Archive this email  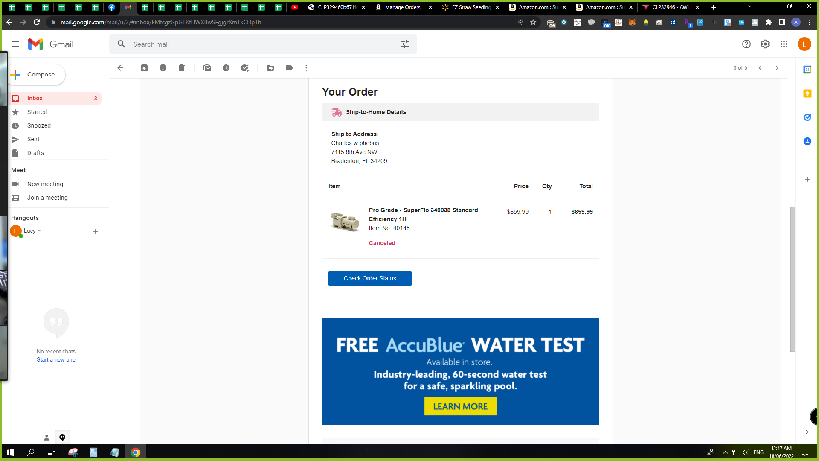(144, 68)
